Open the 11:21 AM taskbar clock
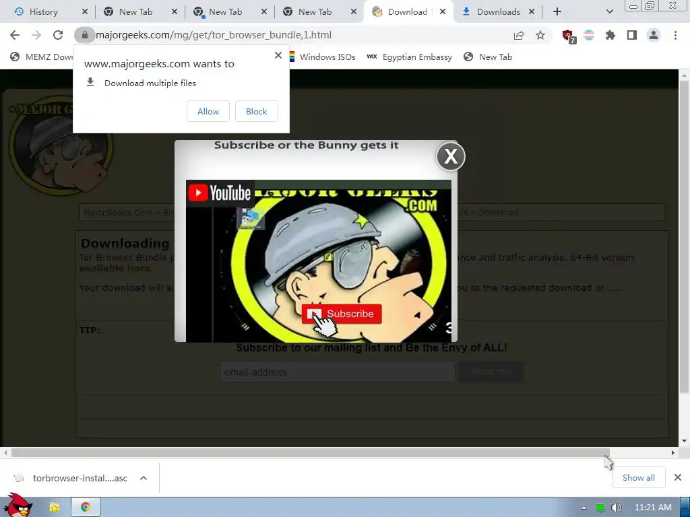 pyautogui.click(x=653, y=508)
